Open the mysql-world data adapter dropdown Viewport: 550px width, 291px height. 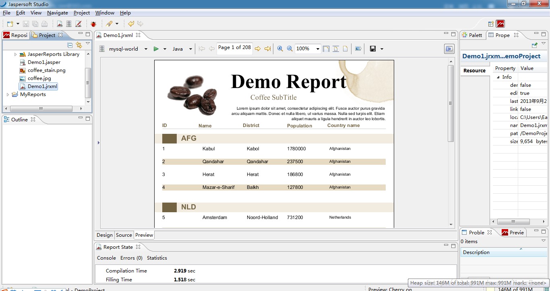(146, 48)
